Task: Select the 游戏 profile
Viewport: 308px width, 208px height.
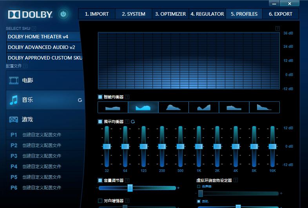Action: point(45,119)
